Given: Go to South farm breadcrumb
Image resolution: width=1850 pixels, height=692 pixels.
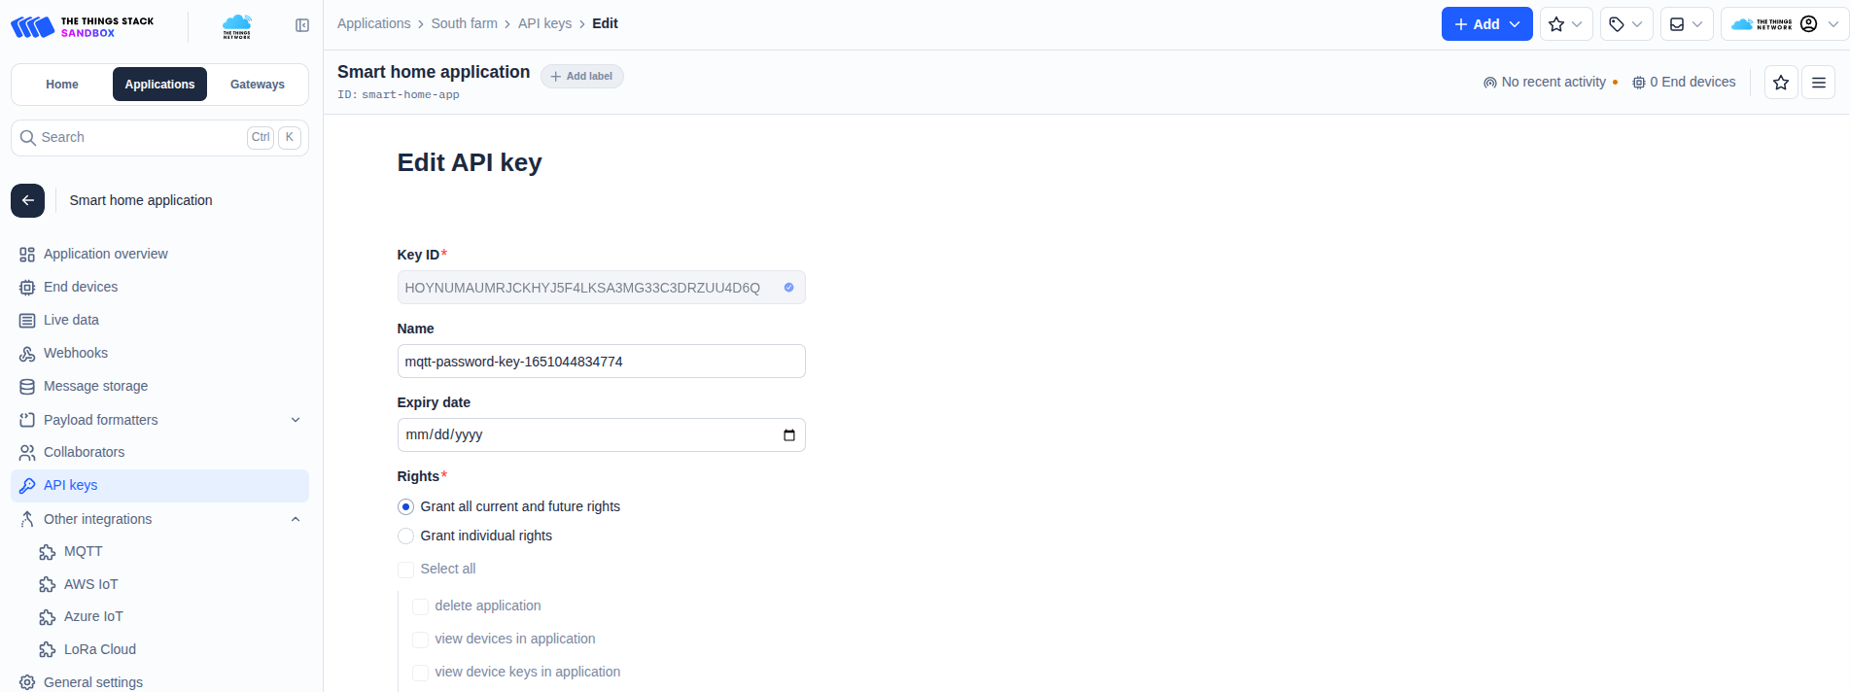Looking at the screenshot, I should (x=465, y=23).
